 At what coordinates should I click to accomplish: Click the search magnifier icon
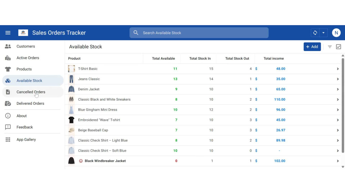pyautogui.click(x=136, y=33)
